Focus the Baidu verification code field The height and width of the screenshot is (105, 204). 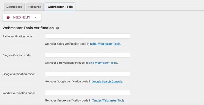tap(87, 36)
